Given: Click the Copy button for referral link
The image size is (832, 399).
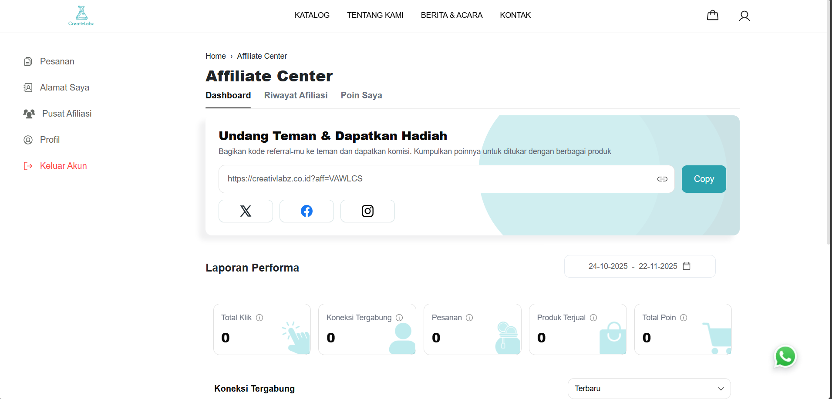Looking at the screenshot, I should 704,179.
